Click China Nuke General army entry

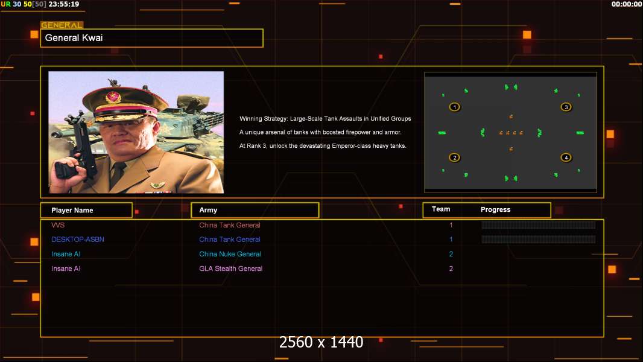[x=230, y=254]
